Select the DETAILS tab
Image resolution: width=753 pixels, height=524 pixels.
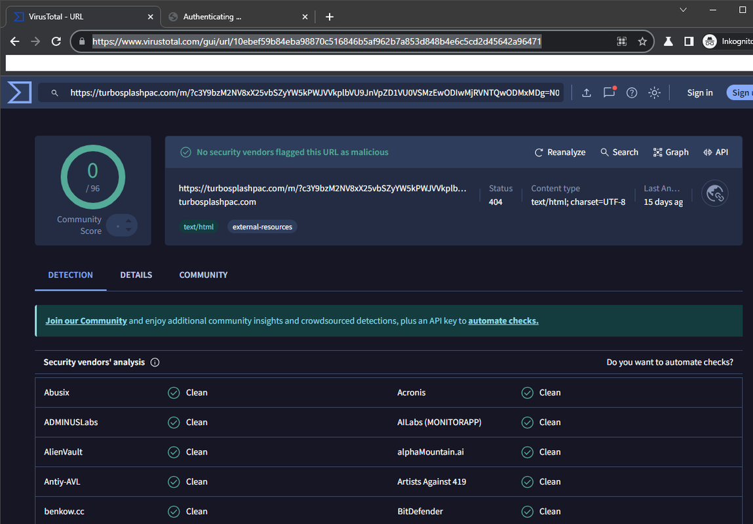point(136,275)
